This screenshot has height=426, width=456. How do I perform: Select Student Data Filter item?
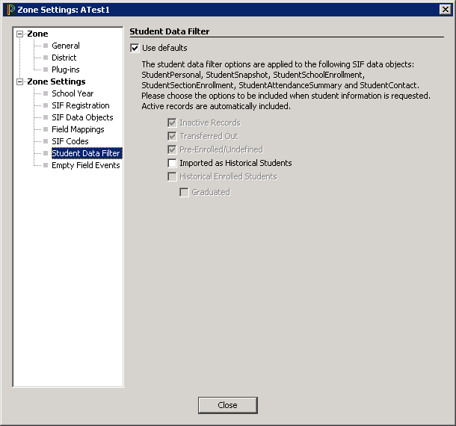[x=86, y=153]
